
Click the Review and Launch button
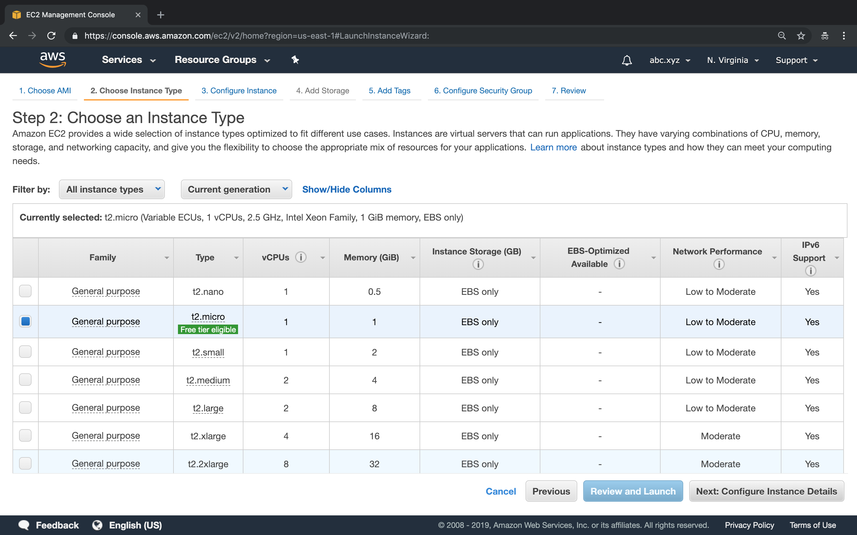coord(632,491)
